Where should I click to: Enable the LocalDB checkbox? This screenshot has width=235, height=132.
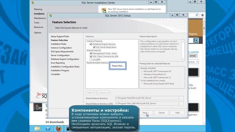91,59
